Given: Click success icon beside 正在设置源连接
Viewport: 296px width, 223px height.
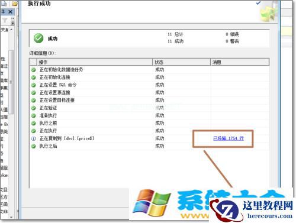Looking at the screenshot, I should tap(34, 93).
